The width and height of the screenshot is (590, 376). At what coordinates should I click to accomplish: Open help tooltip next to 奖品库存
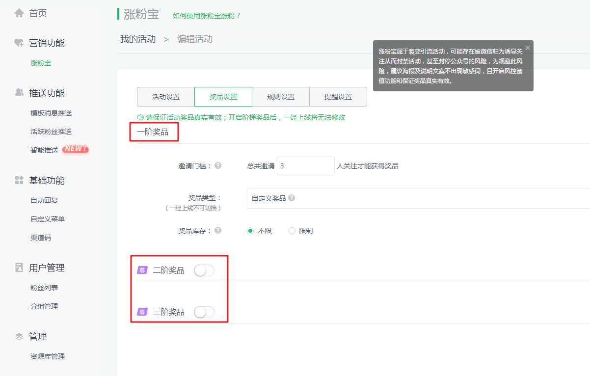tap(217, 230)
